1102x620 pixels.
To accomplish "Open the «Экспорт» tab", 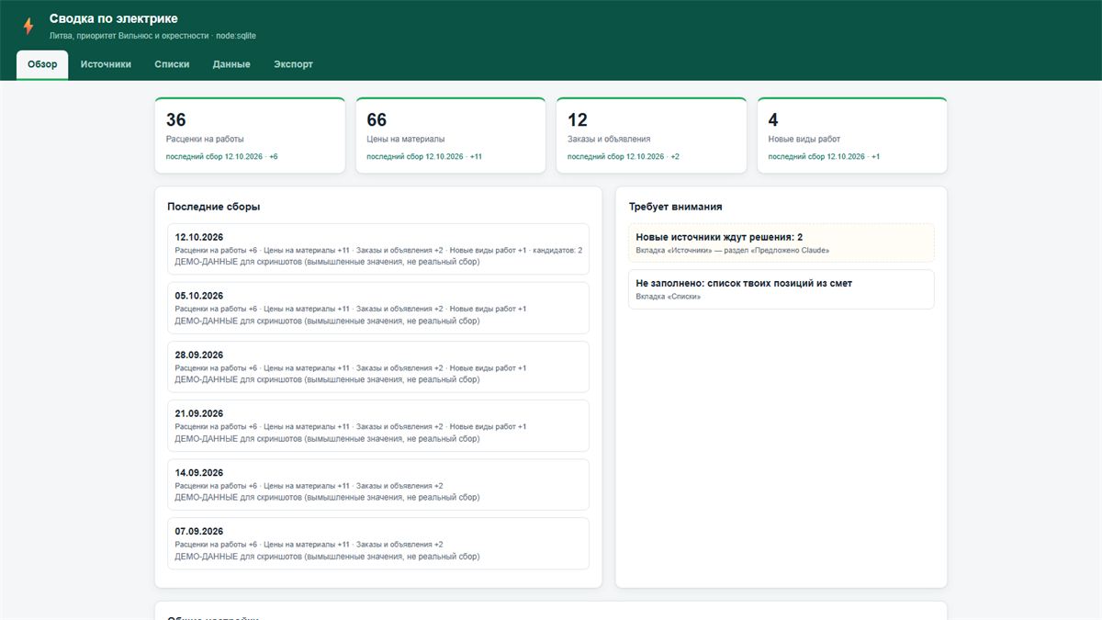I will point(293,64).
